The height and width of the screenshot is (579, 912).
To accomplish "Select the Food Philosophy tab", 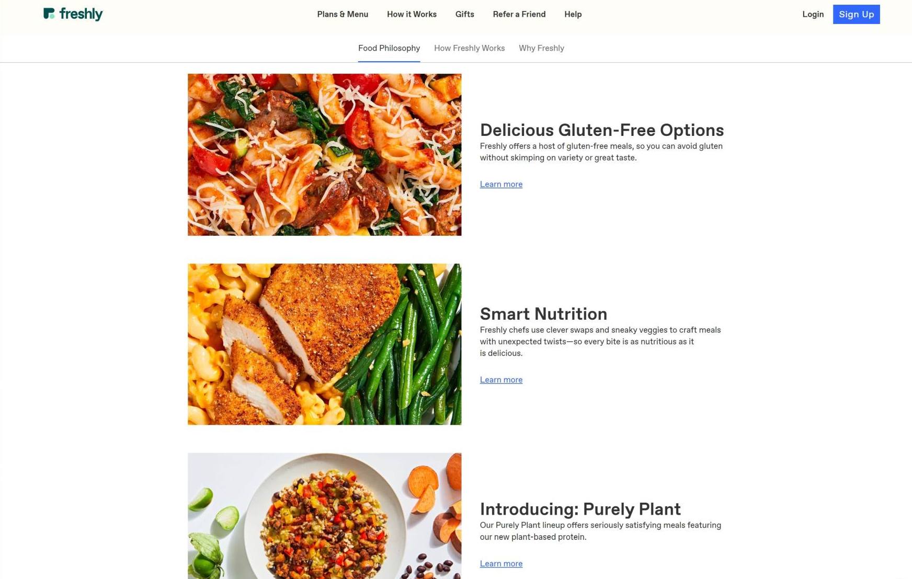I will coord(389,48).
